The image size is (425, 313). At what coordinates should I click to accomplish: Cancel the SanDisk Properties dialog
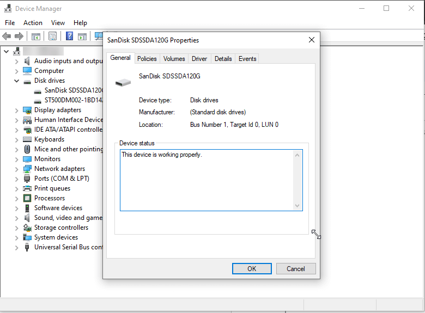pyautogui.click(x=295, y=268)
